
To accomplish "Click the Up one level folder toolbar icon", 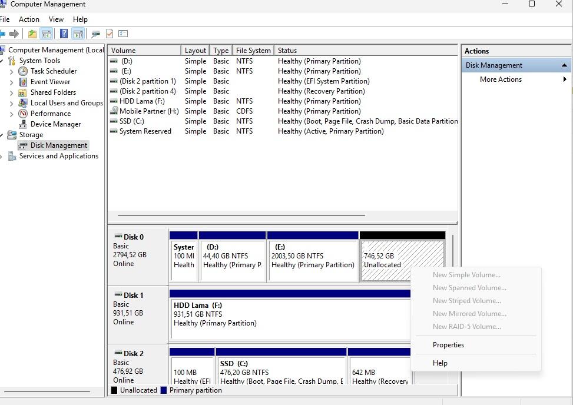I will pos(32,34).
